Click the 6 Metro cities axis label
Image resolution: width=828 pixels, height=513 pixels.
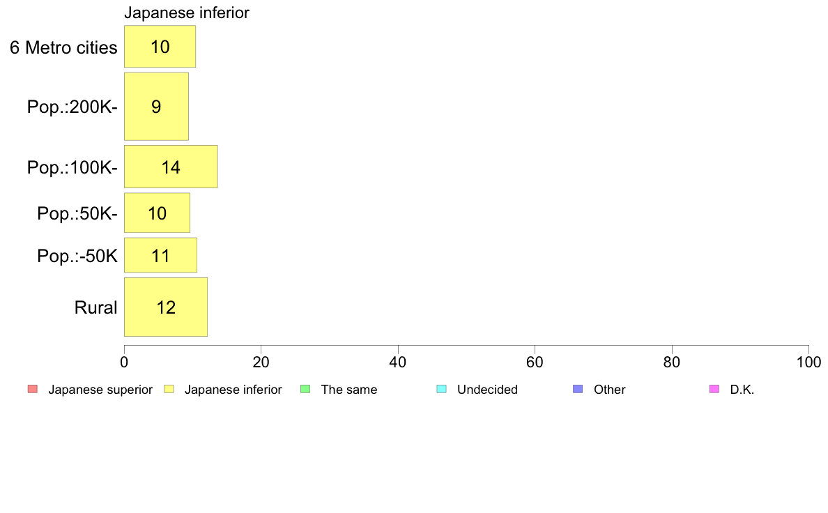pyautogui.click(x=63, y=47)
